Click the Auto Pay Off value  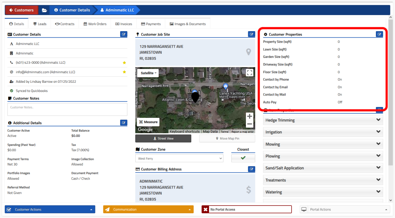pyautogui.click(x=340, y=102)
